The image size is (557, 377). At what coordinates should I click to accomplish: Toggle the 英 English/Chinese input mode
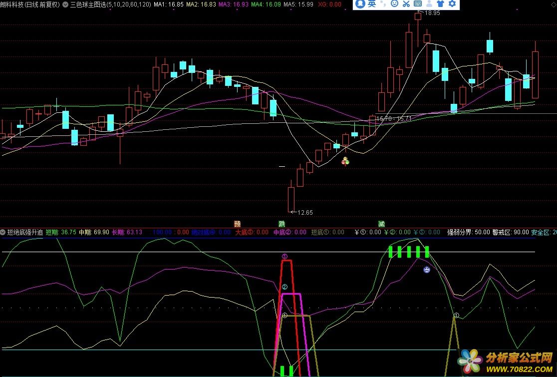[371, 4]
